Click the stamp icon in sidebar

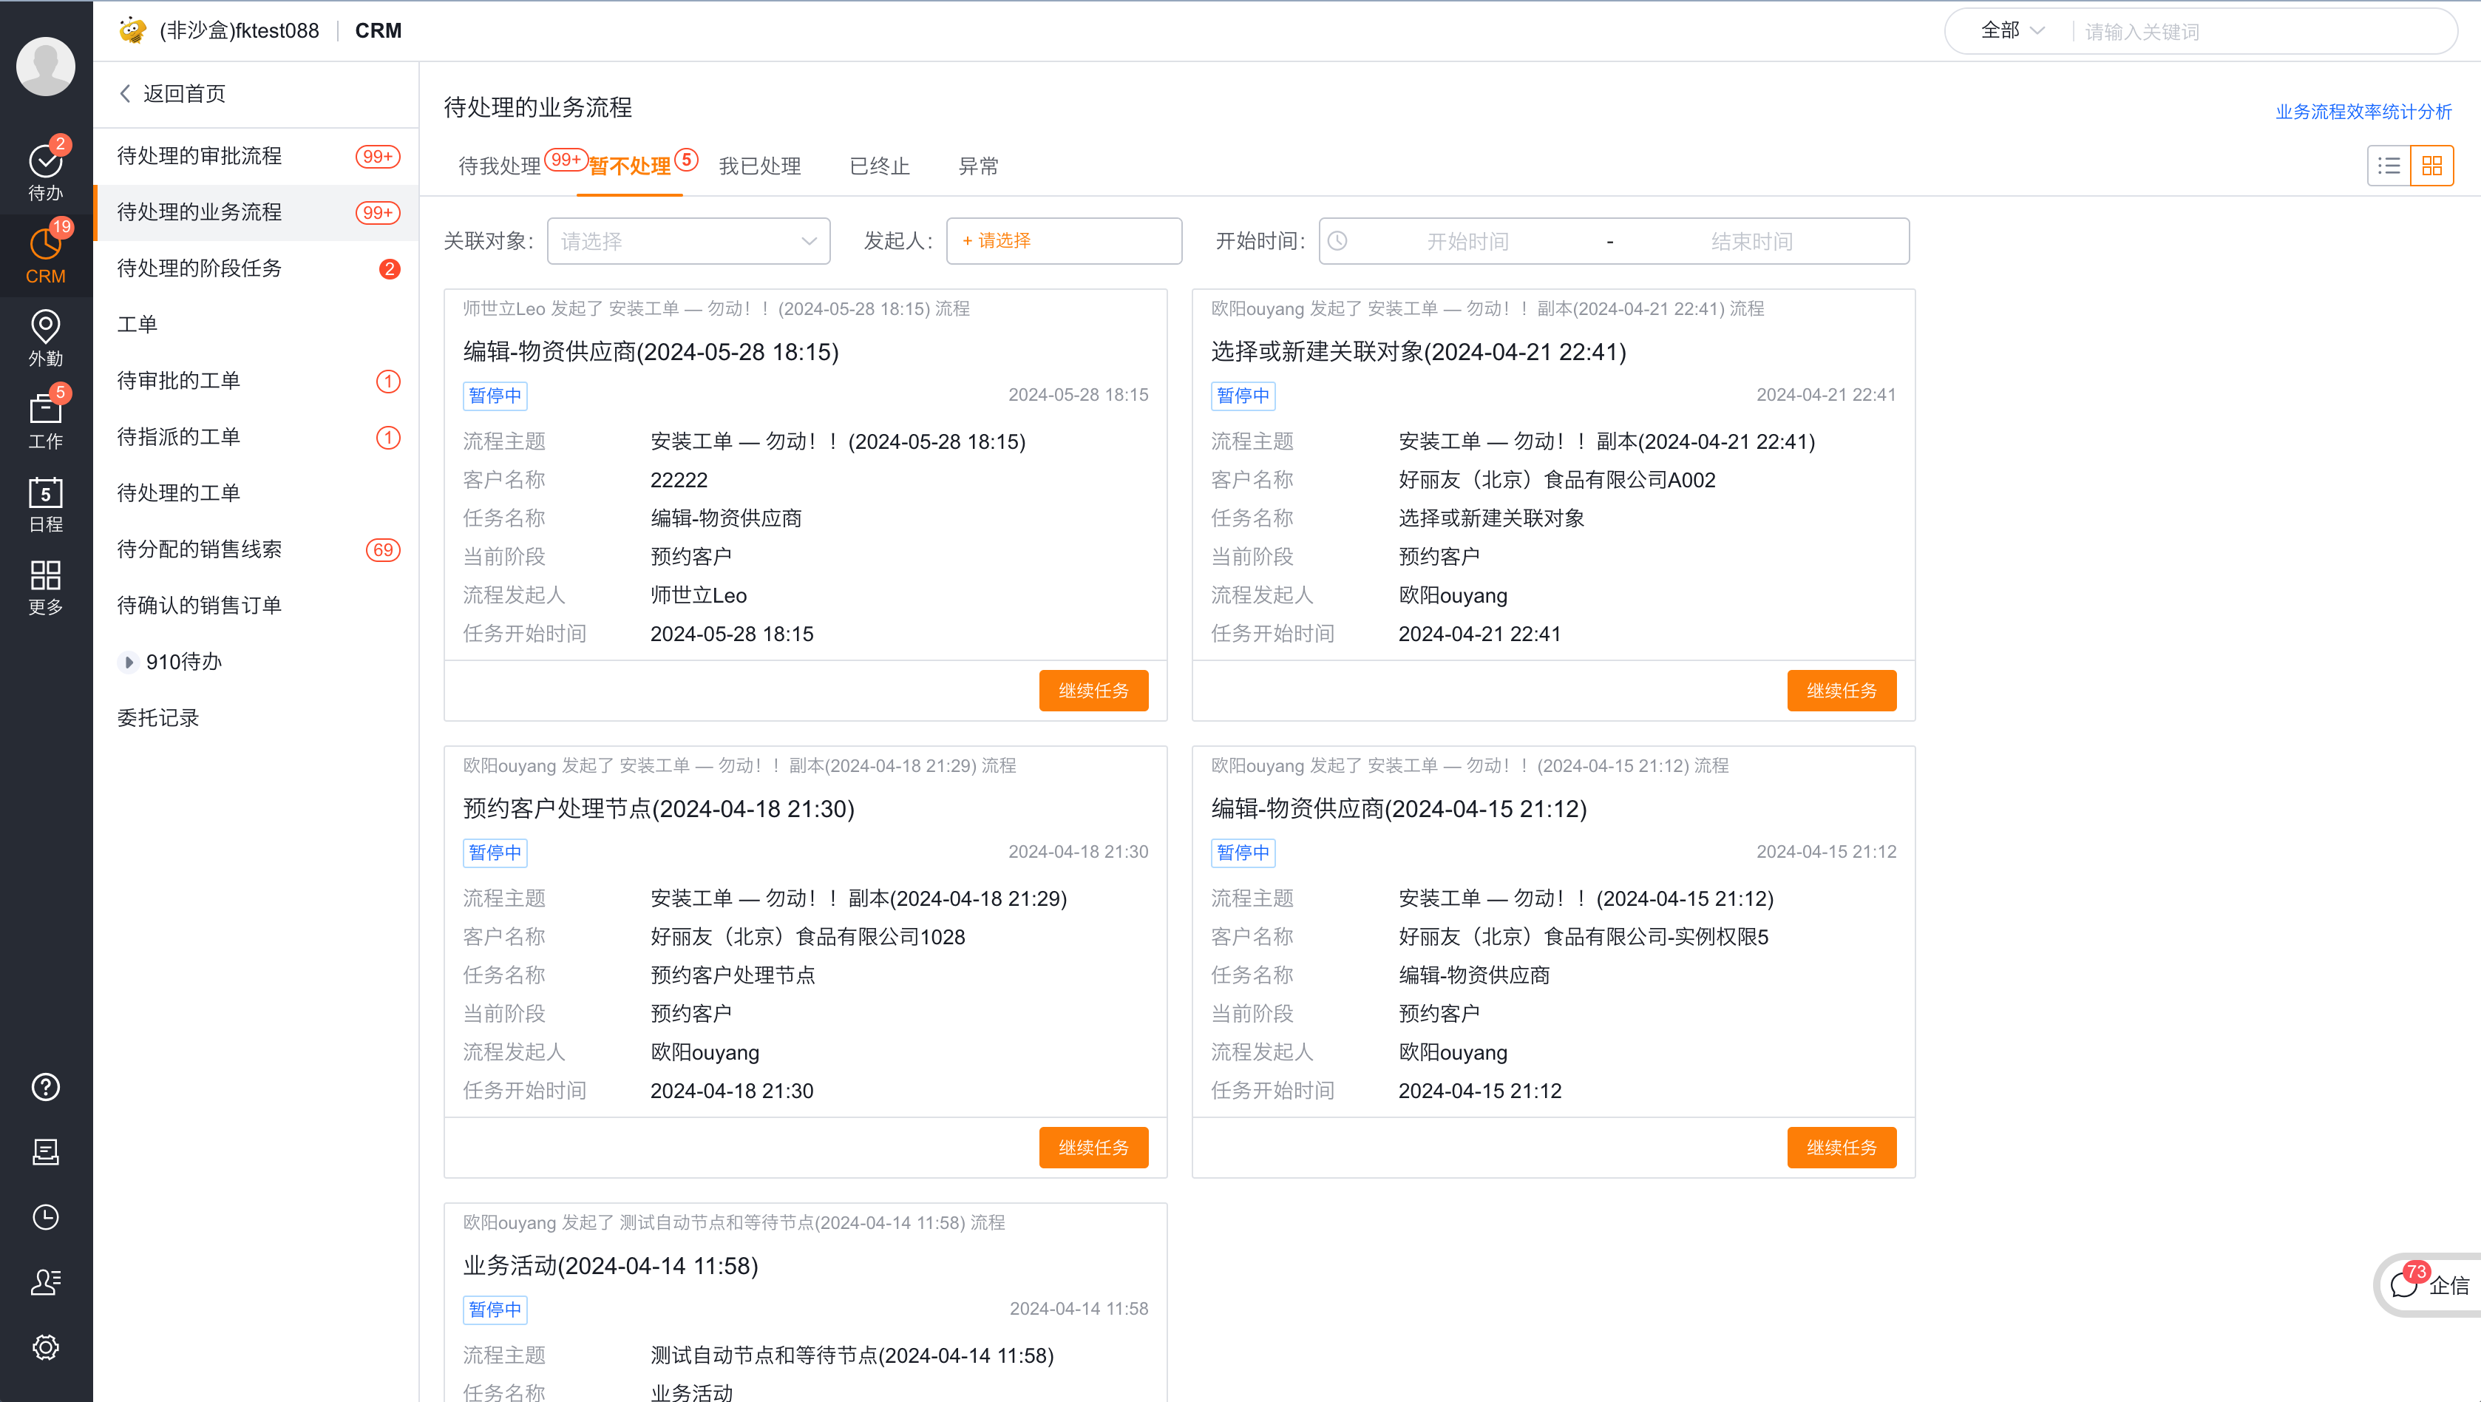click(45, 1151)
